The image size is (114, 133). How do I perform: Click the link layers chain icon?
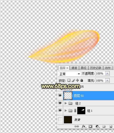click(x=77, y=126)
